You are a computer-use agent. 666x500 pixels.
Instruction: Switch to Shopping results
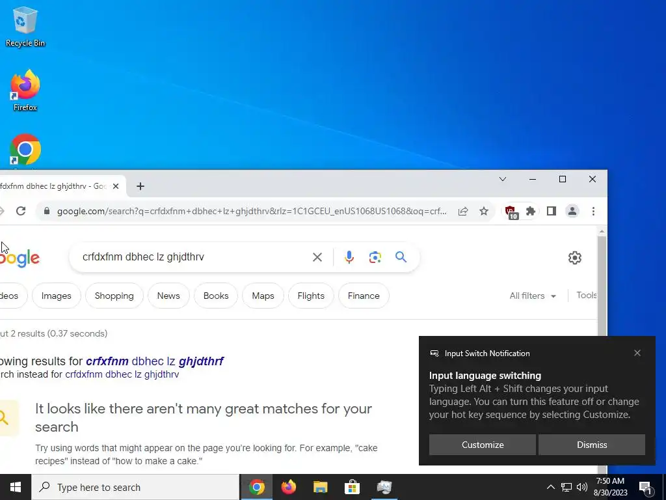[114, 296]
